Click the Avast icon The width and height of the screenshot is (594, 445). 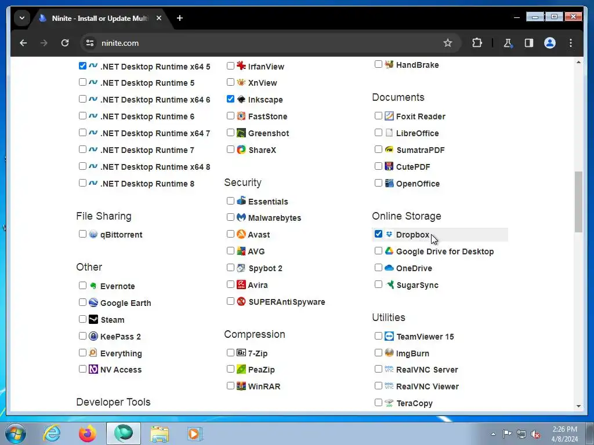pos(241,234)
